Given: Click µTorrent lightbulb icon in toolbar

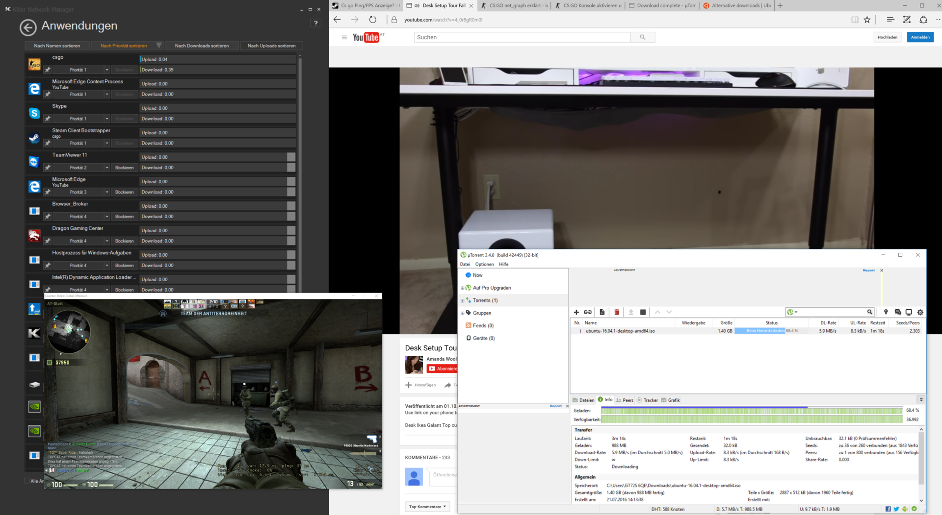Looking at the screenshot, I should point(886,312).
